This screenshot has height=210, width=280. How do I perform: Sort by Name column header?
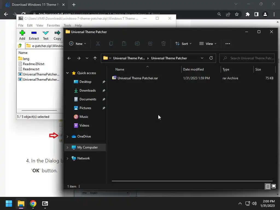(120, 69)
